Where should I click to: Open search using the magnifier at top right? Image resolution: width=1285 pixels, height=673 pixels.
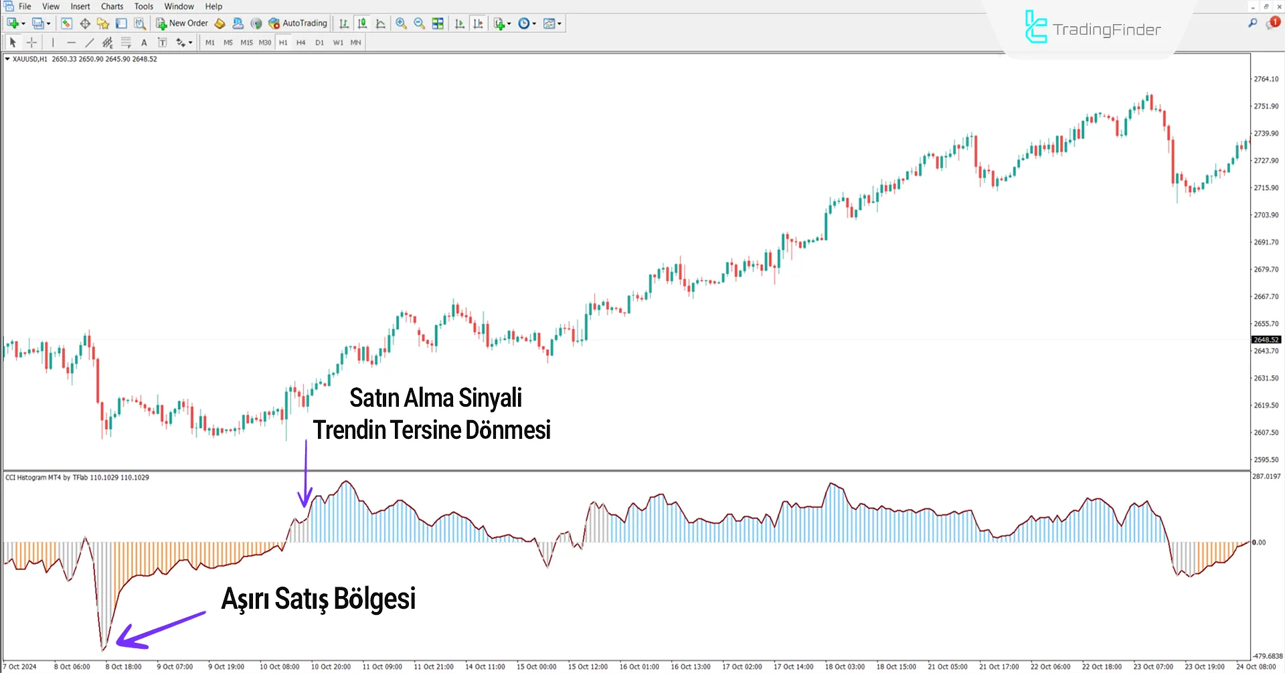coord(1253,21)
